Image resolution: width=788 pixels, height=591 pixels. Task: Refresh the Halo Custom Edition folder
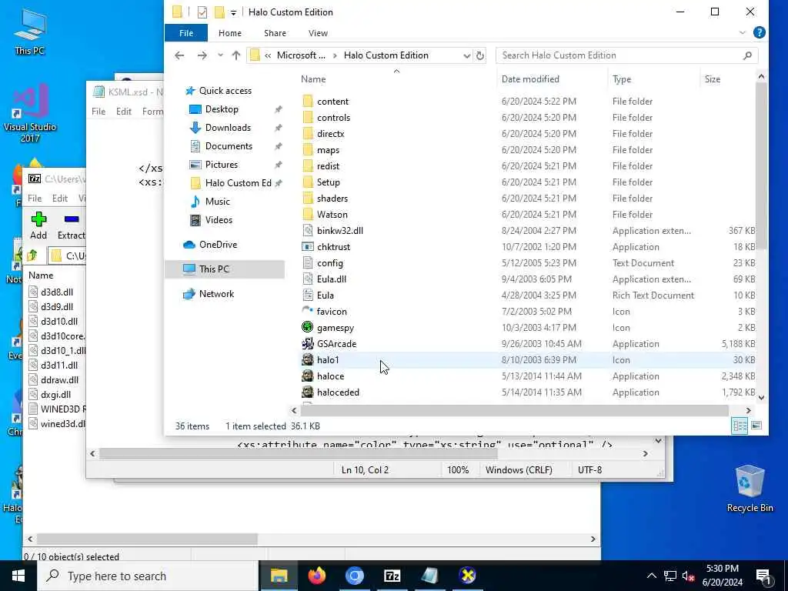tap(480, 55)
